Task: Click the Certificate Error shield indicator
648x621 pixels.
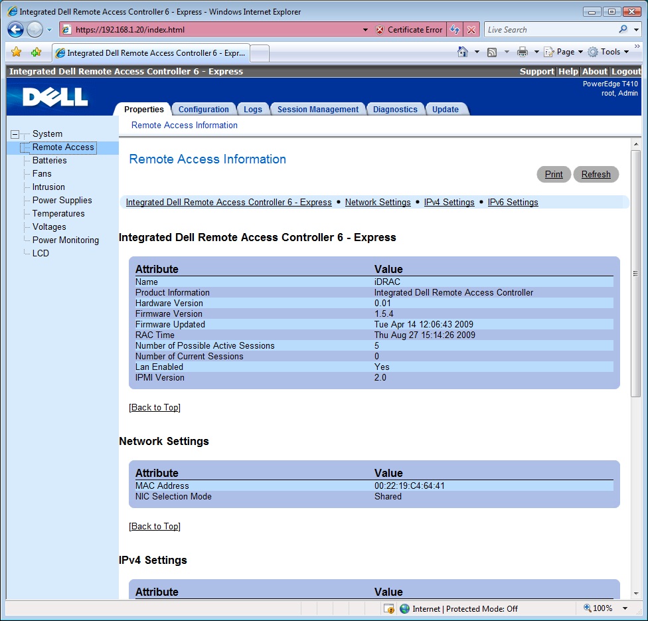Action: coord(409,30)
